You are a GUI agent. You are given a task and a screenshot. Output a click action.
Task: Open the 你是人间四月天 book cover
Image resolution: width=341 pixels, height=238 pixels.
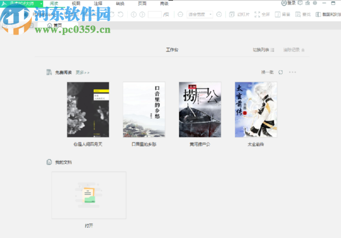88,110
